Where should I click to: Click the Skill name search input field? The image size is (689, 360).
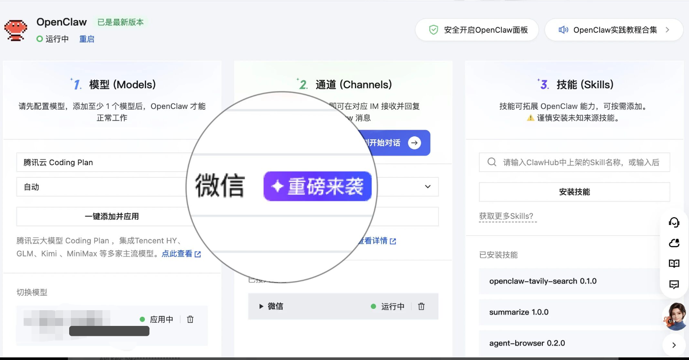574,162
